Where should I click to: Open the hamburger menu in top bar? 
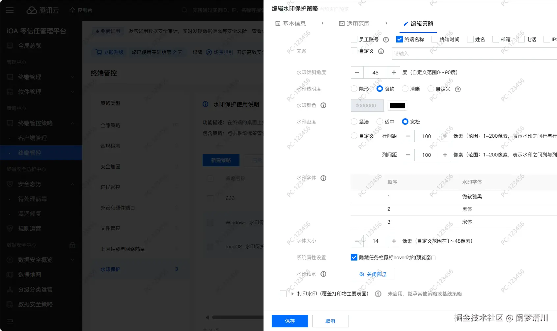pos(10,10)
